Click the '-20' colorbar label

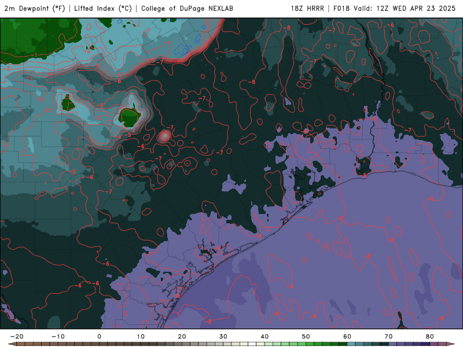click(17, 337)
